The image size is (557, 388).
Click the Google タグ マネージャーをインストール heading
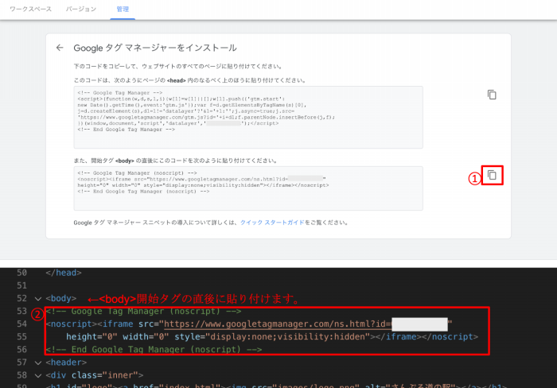155,48
